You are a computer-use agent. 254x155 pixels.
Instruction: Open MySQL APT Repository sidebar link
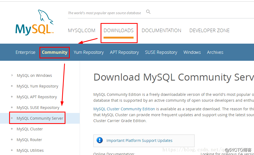click(37, 97)
